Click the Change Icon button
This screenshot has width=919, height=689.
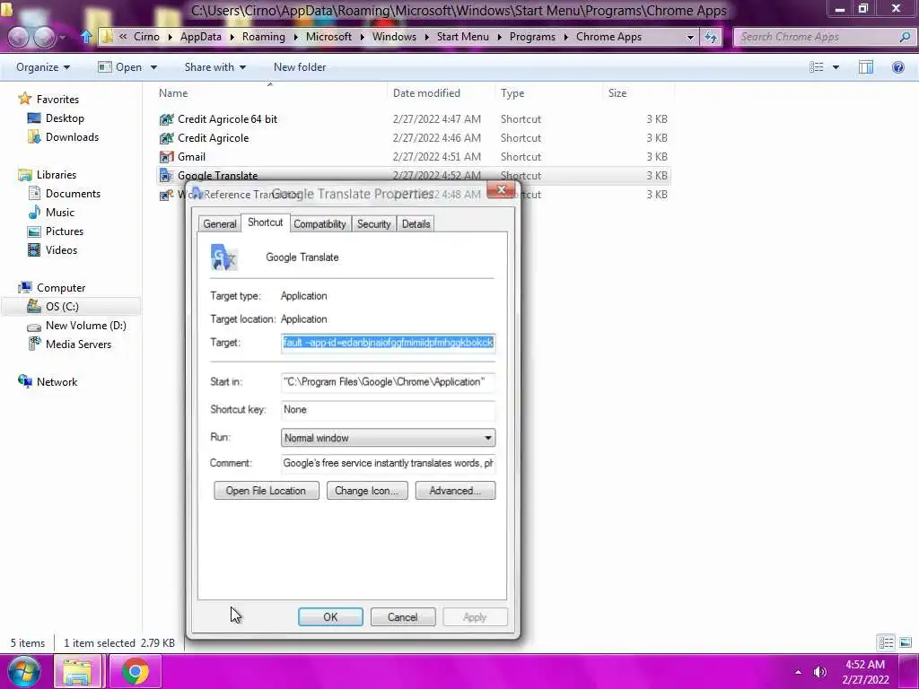367,491
